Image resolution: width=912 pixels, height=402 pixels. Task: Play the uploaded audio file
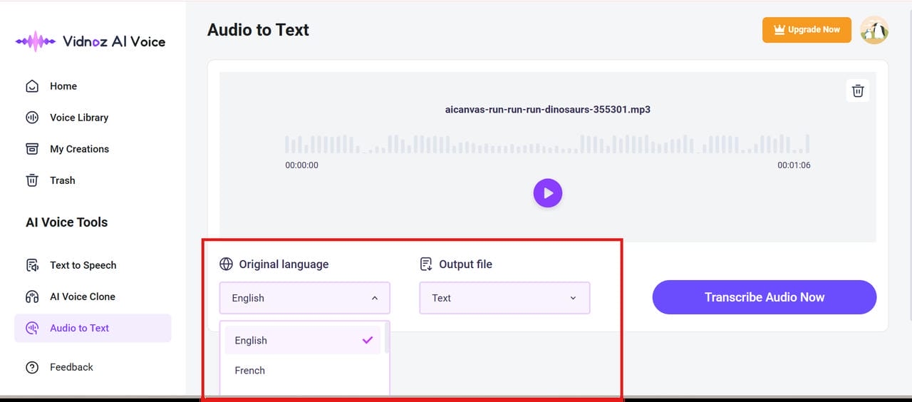click(548, 192)
